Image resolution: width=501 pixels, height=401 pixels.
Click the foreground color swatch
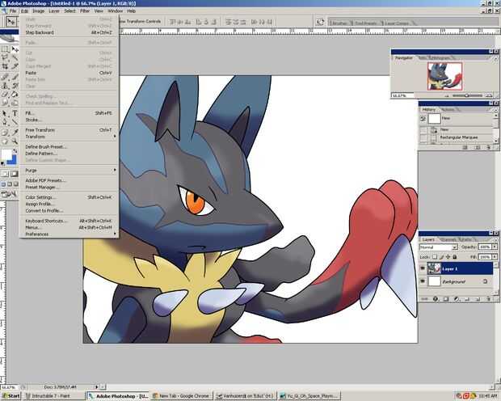[6, 154]
